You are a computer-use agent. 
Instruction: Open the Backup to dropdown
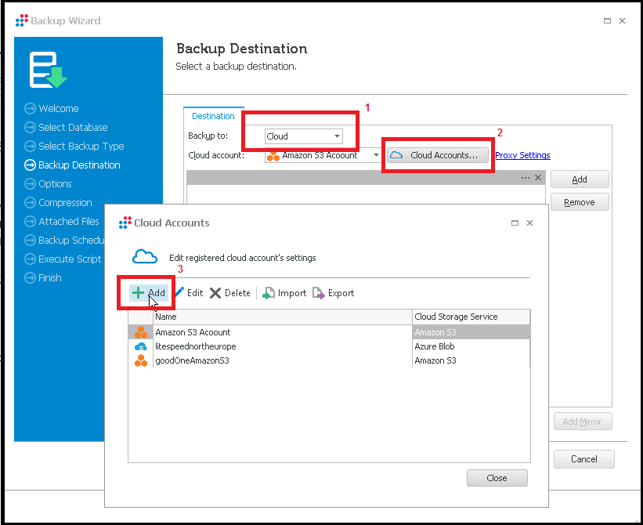coord(337,136)
